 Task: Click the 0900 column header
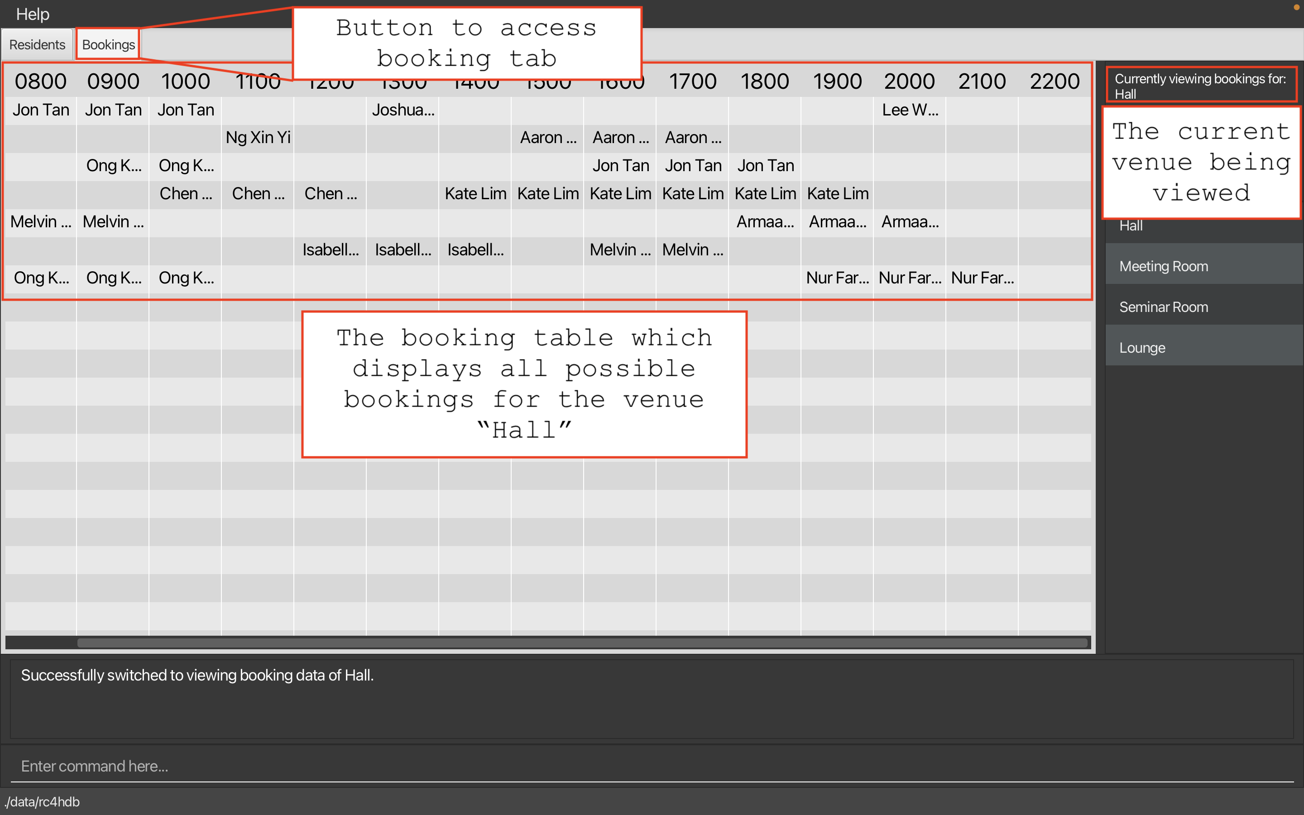113,81
